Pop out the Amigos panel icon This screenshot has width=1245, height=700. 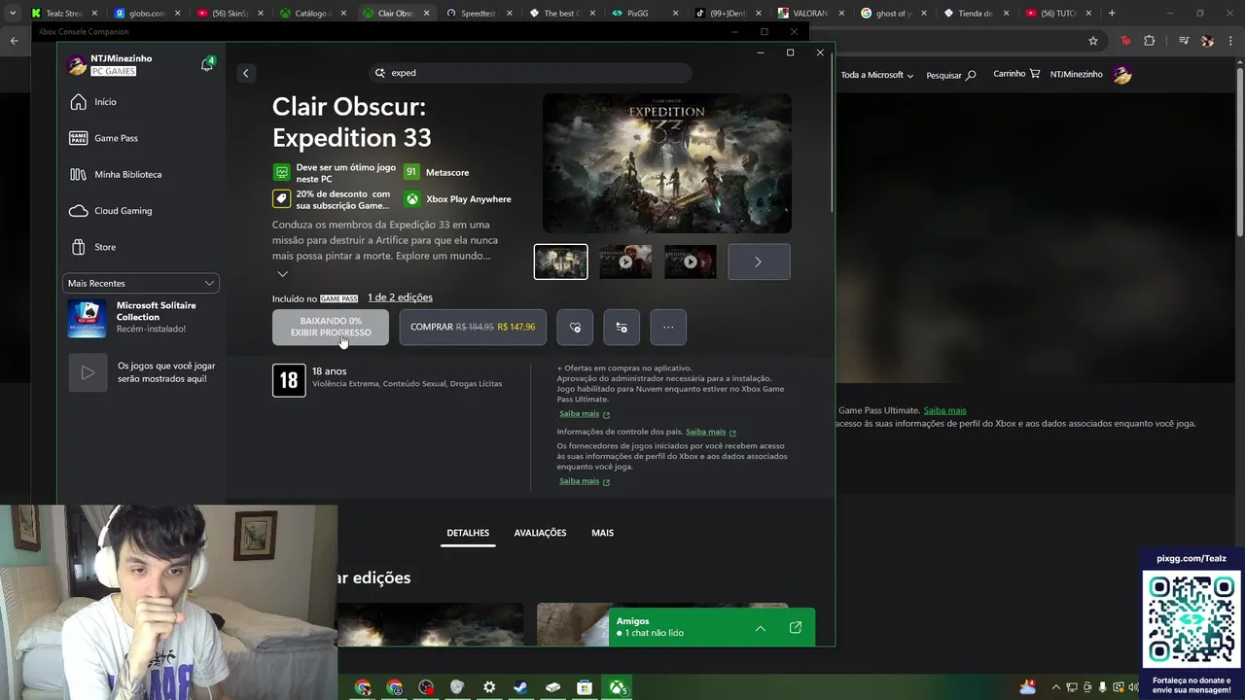796,628
